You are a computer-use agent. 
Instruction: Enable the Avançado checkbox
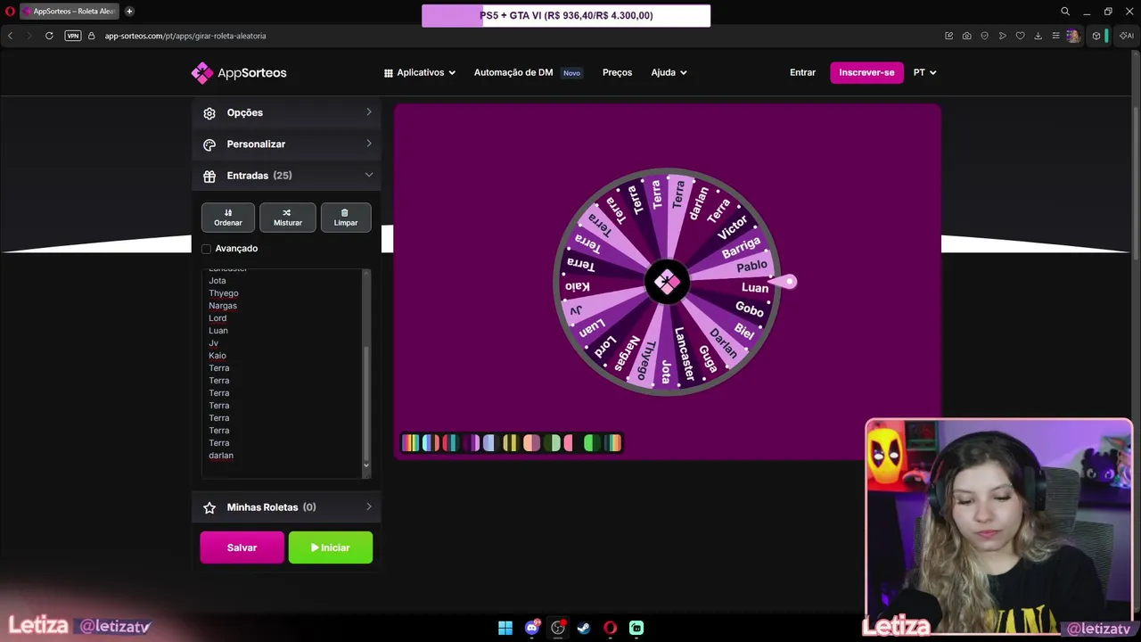[x=206, y=249]
